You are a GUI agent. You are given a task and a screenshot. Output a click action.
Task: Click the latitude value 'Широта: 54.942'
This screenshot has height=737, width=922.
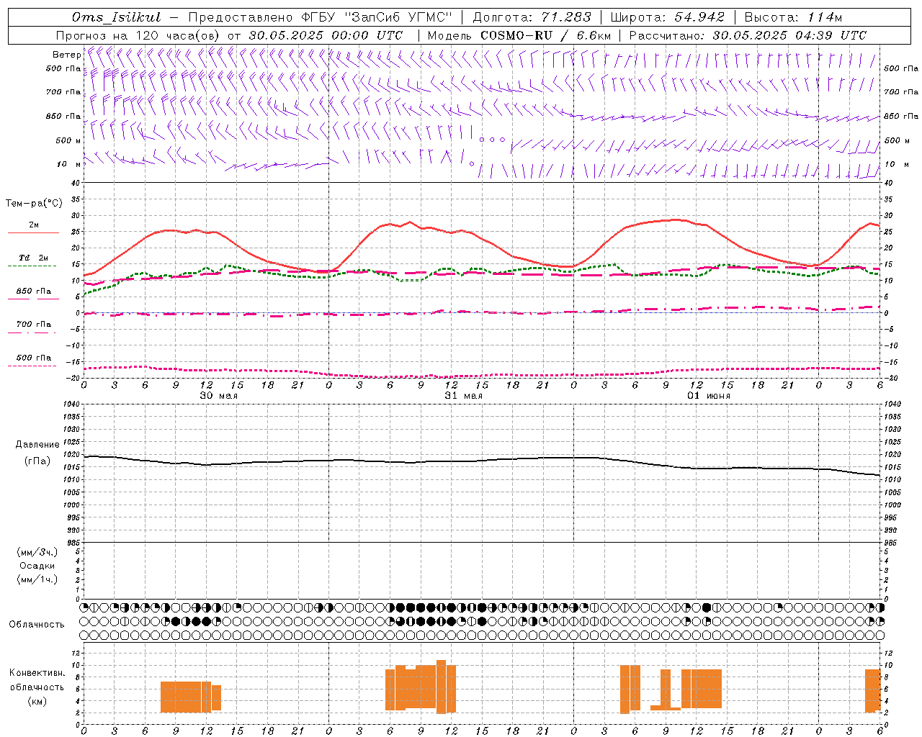[667, 17]
